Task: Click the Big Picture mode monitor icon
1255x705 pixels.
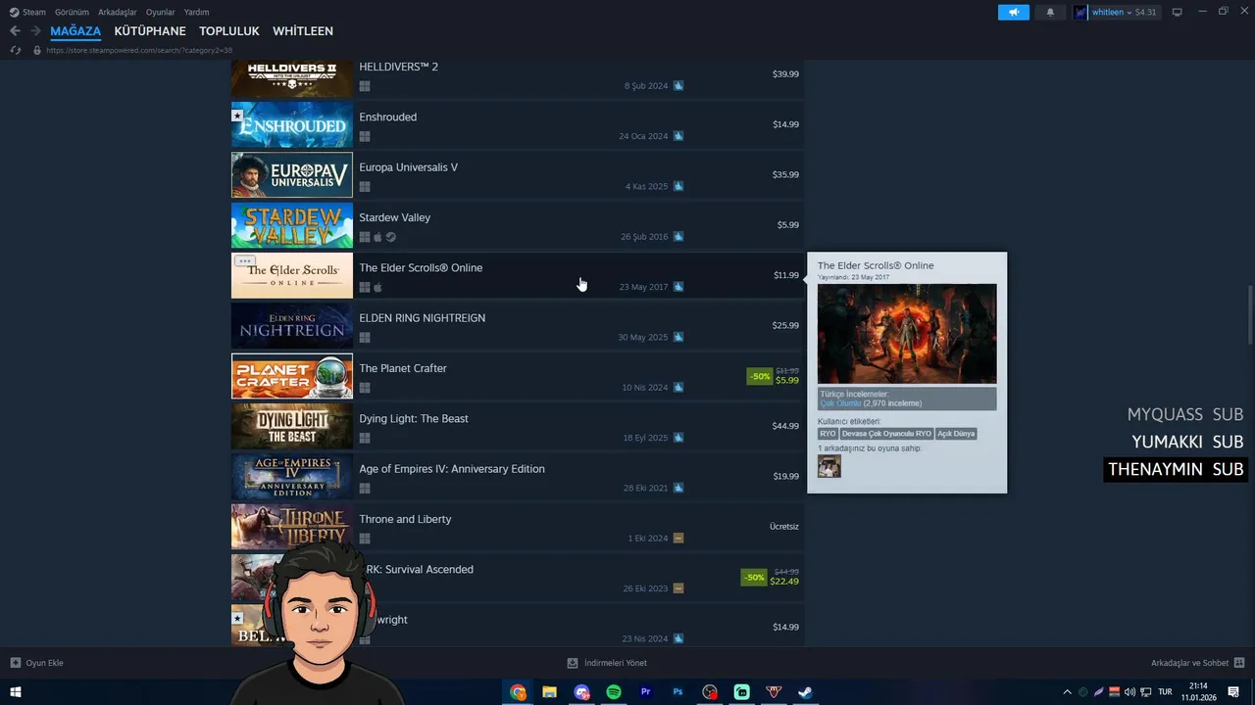Action: (x=1178, y=12)
